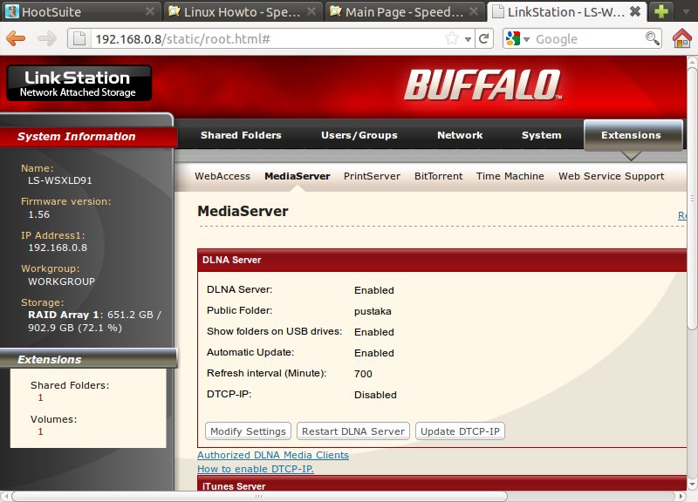Open the BitTorrent sub-tab
This screenshot has width=698, height=502.
point(439,176)
